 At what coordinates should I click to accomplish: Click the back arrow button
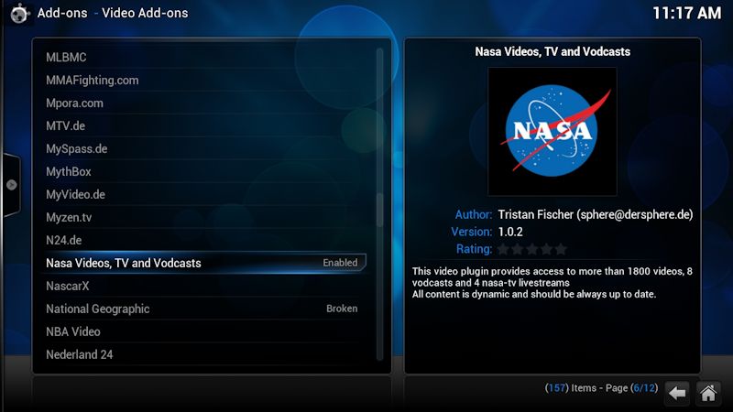[x=677, y=394]
